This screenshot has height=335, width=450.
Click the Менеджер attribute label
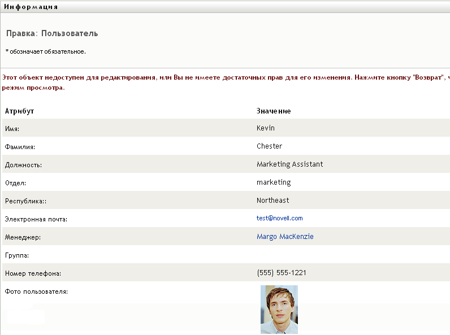tap(23, 237)
